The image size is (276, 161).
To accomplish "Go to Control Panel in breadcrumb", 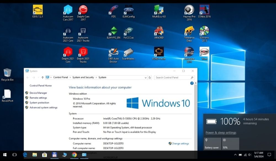I will [60, 77].
